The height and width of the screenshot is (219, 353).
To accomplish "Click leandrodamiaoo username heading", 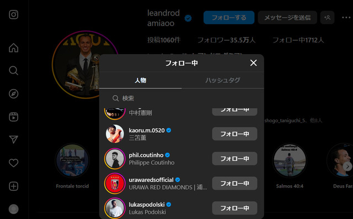I will (163, 18).
